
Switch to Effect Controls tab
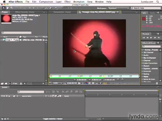coord(25,12)
